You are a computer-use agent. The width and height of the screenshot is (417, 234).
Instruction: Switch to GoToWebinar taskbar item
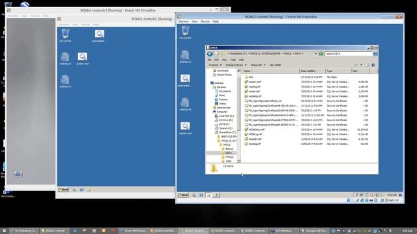point(284,231)
